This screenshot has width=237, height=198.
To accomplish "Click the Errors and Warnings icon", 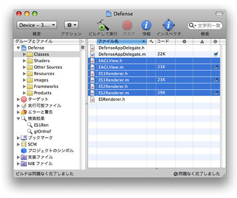I will (x=24, y=112).
